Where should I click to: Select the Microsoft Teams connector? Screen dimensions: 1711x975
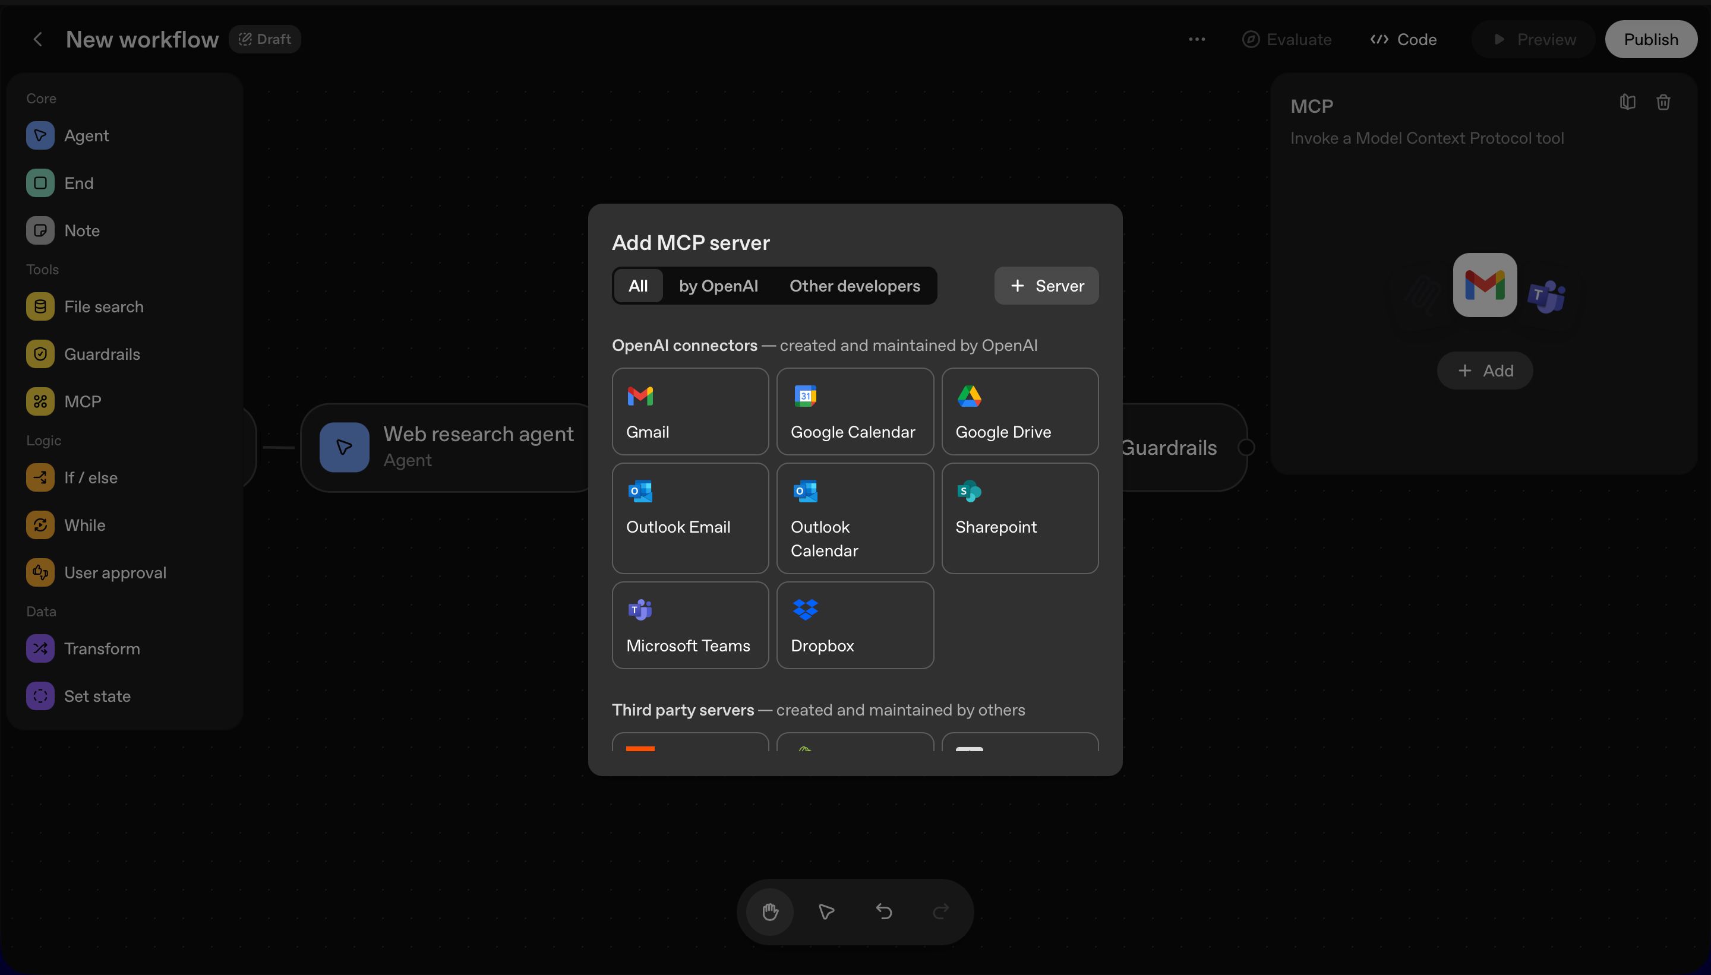(689, 624)
